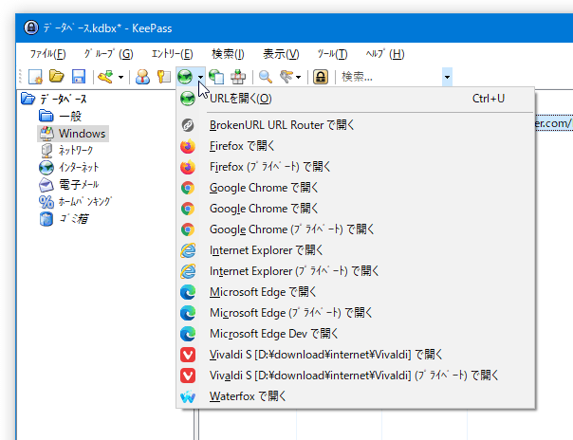This screenshot has height=440, width=573.
Task: Click the Perform Auto-Type icon
Action: 238,77
